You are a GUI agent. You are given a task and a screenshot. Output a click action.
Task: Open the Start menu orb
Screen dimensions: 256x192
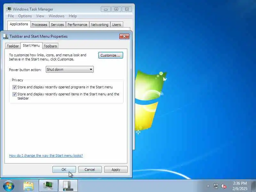point(9,186)
